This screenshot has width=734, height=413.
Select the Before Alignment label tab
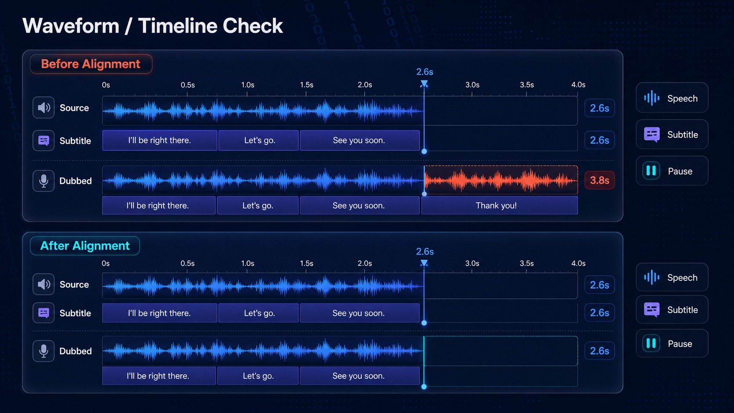[91, 64]
